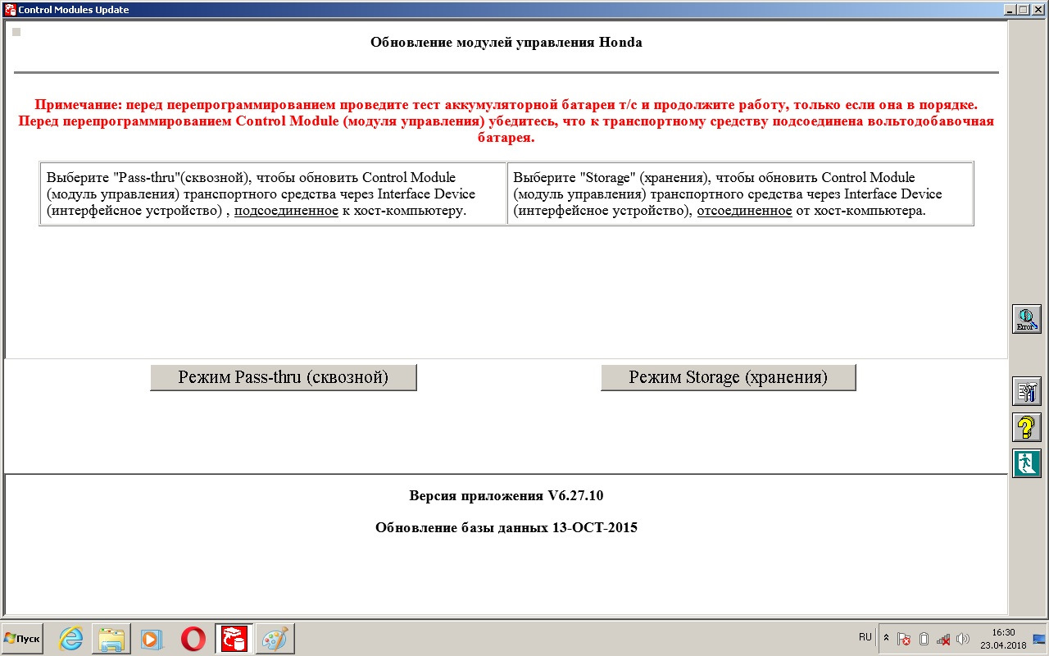This screenshot has width=1049, height=656.
Task: Click the underlined word 'отсоединенное'
Action: click(744, 211)
